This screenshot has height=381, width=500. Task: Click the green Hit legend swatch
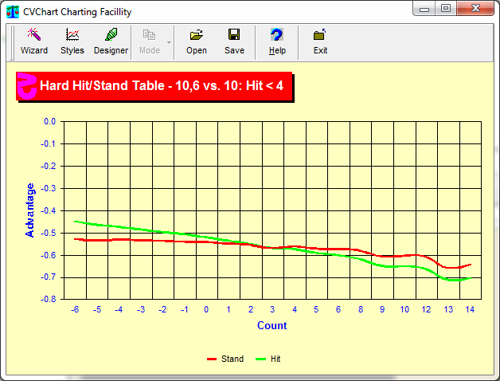click(x=260, y=359)
